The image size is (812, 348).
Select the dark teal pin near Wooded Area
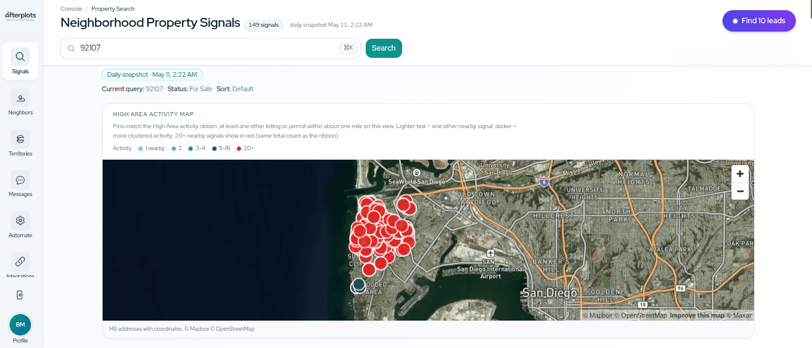click(359, 285)
